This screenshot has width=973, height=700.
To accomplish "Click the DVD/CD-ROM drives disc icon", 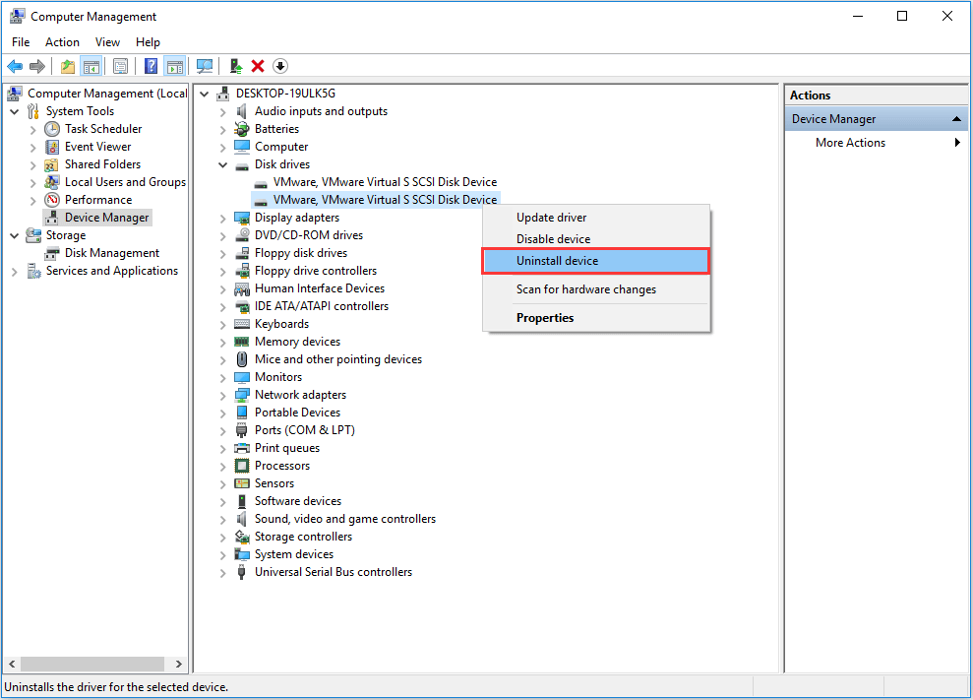I will pyautogui.click(x=241, y=235).
